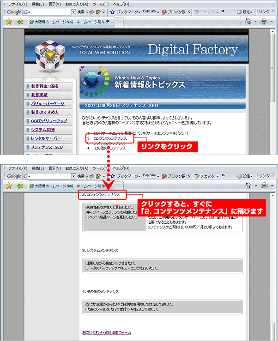Image resolution: width=278 pixels, height=341 pixels.
Task: Open the 設定 settings dropdown in the lower window
Action: click(x=244, y=176)
